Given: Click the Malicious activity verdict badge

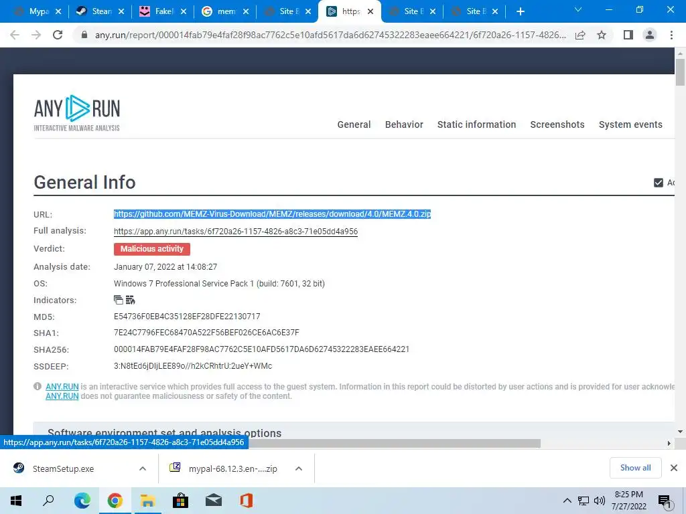Looking at the screenshot, I should pyautogui.click(x=152, y=249).
